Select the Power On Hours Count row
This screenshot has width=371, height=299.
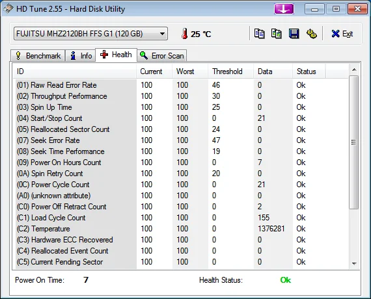[181, 162]
